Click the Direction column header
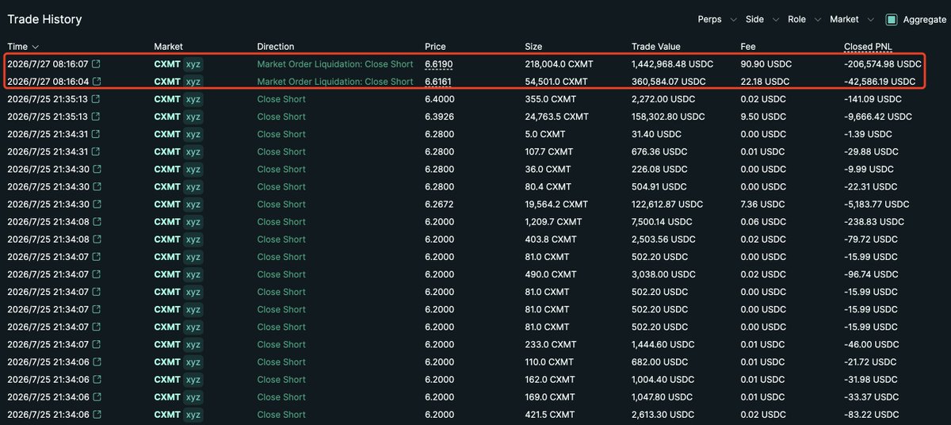 (x=276, y=47)
